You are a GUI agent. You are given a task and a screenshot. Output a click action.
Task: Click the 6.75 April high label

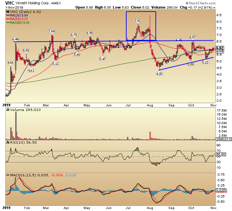(74, 35)
